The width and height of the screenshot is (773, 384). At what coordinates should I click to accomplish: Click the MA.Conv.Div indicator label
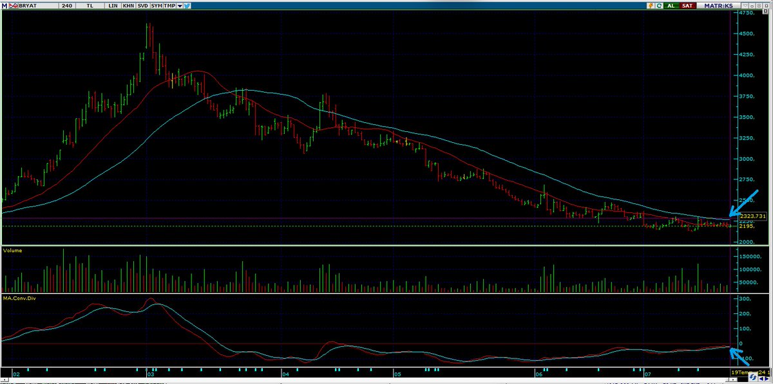pos(18,298)
